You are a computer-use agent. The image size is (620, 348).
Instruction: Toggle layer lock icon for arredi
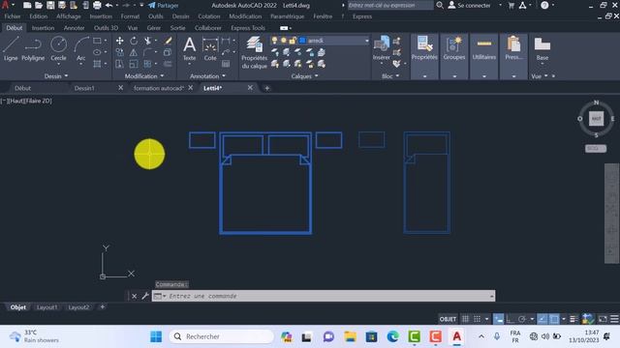[293, 41]
